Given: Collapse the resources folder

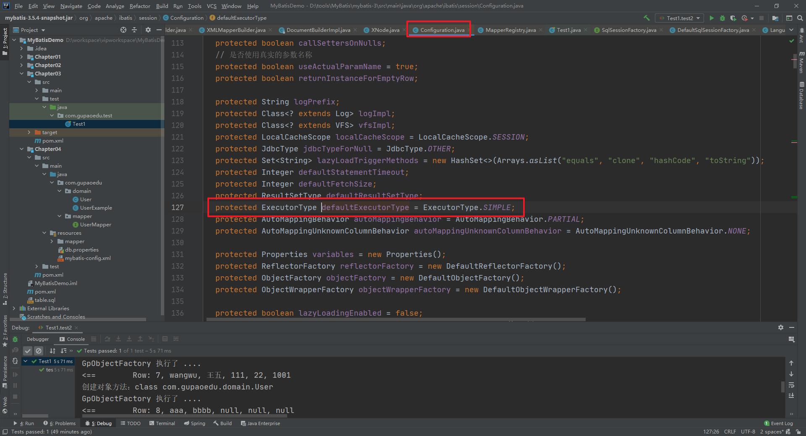Looking at the screenshot, I should pyautogui.click(x=44, y=233).
